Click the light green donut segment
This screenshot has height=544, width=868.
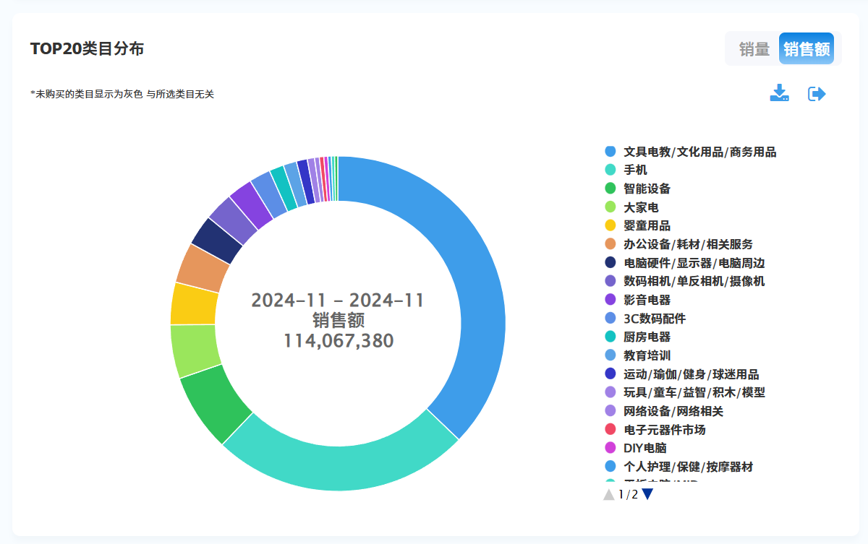click(194, 350)
